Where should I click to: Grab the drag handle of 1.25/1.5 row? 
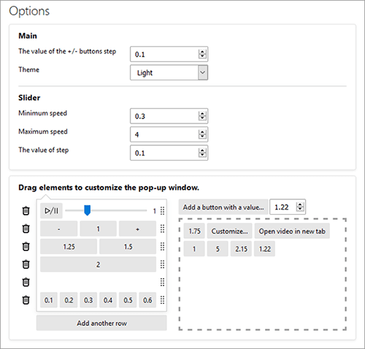tap(163, 247)
